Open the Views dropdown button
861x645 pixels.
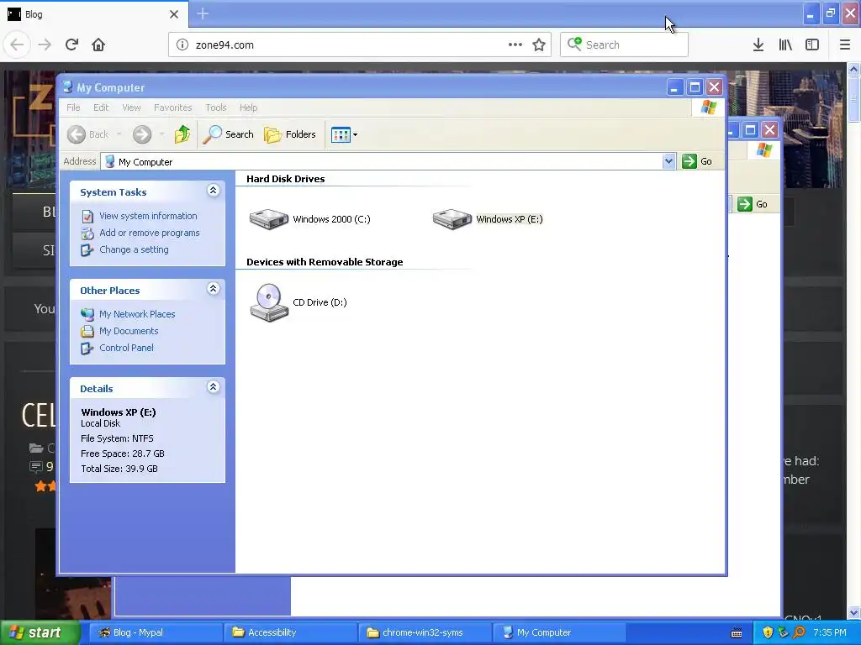(x=344, y=134)
